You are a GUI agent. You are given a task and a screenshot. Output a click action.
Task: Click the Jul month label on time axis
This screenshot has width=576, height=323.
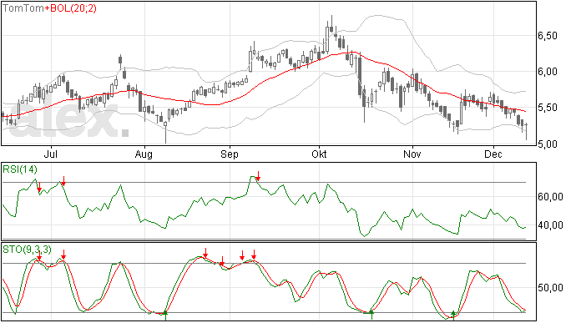click(x=51, y=154)
